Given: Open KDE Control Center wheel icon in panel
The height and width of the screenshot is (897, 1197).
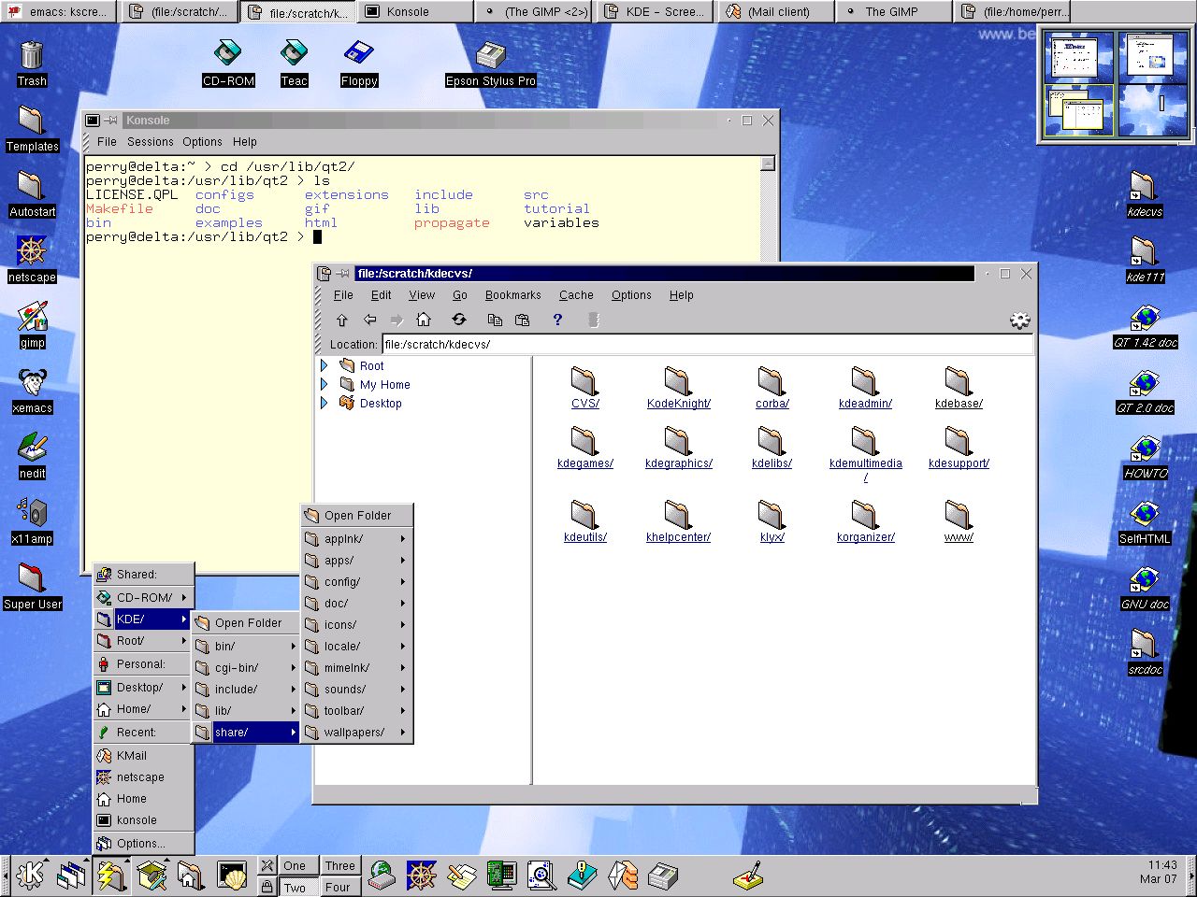Looking at the screenshot, I should 421,876.
